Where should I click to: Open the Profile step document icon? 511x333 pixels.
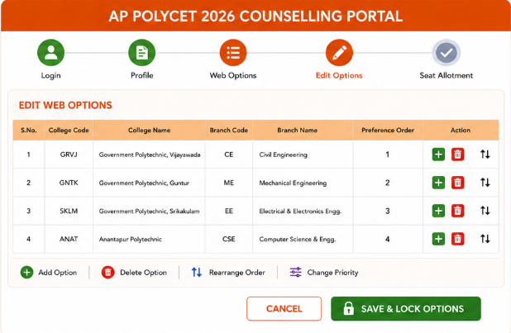[x=141, y=52]
